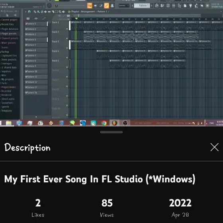Select the Slip double-arrow tool in playlist toolbar
The image size is (223, 223).
click(x=49, y=12)
